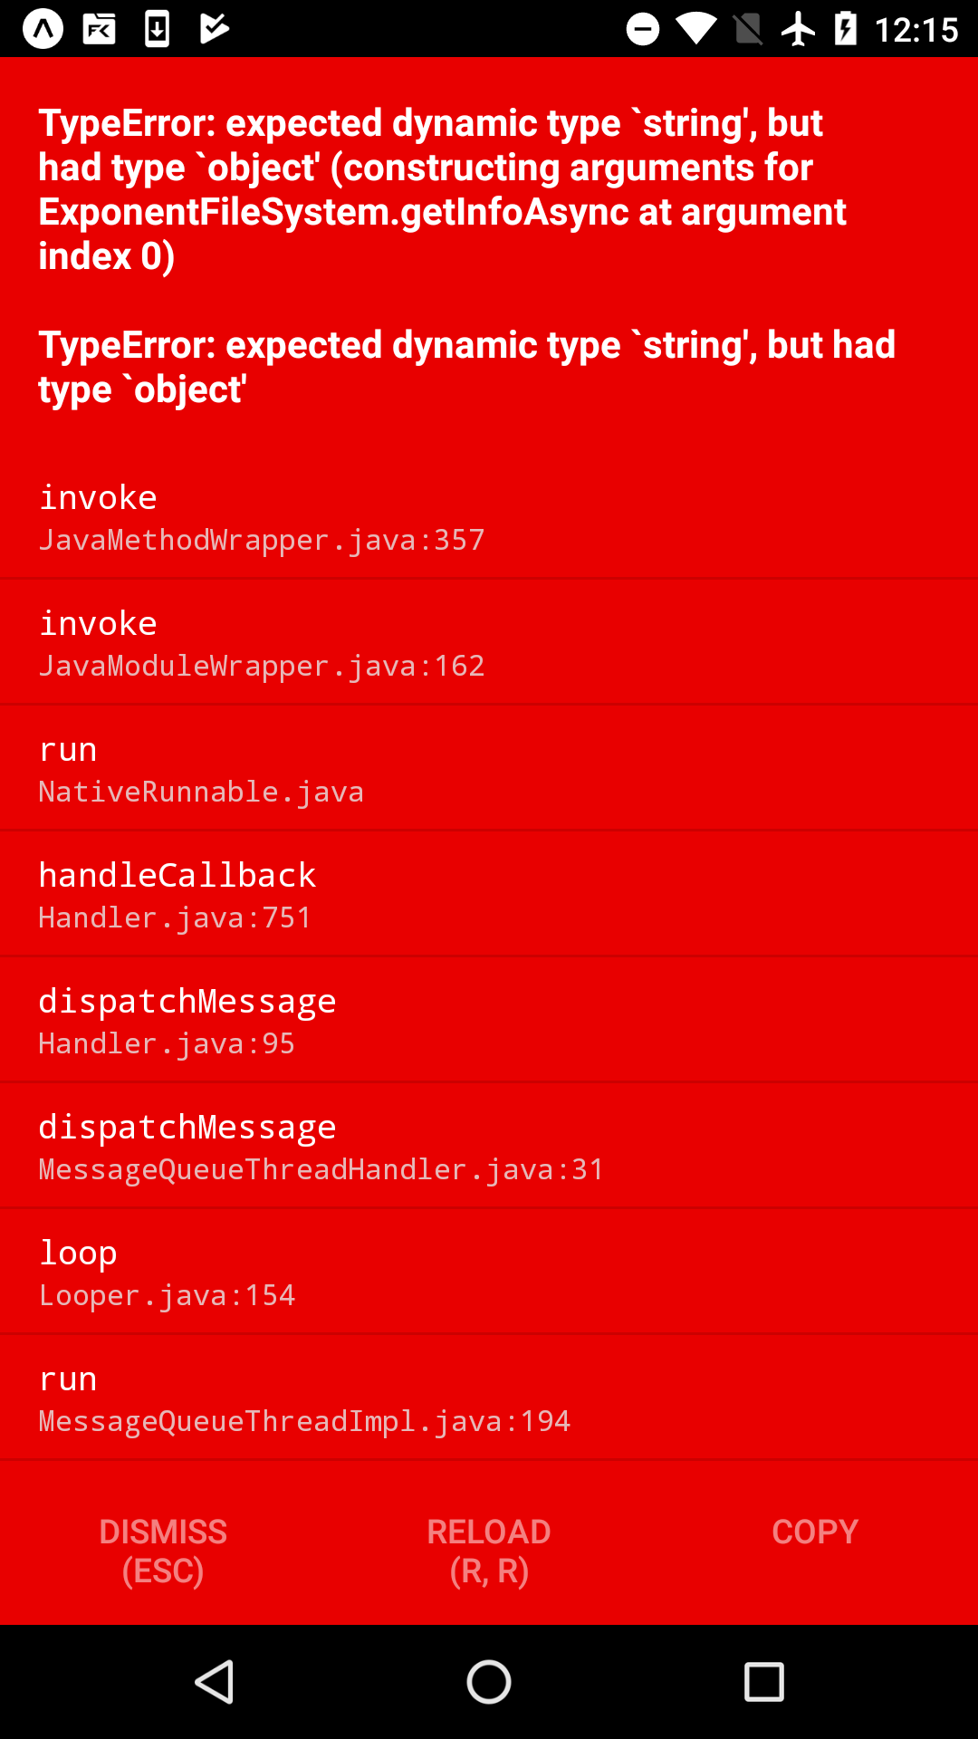Select the invoke JavaMethodWrapper.java:357 stack frame

click(489, 516)
